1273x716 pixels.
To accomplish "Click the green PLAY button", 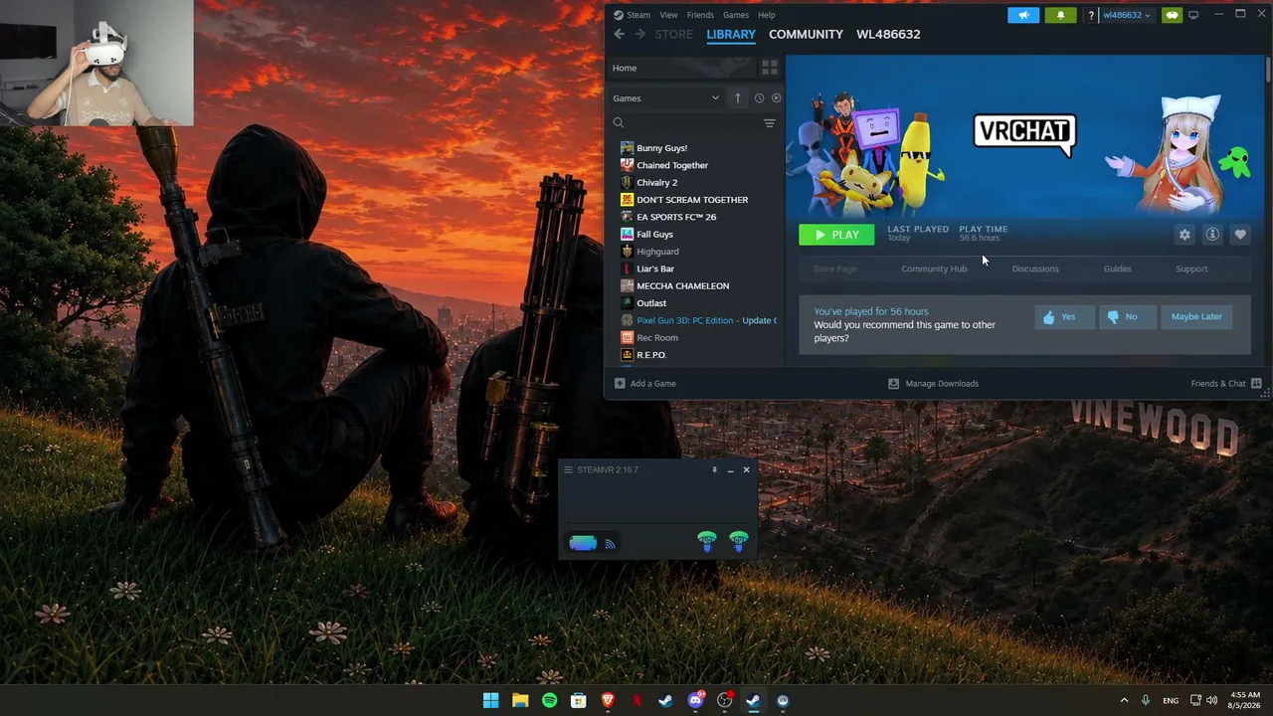I will tap(836, 235).
